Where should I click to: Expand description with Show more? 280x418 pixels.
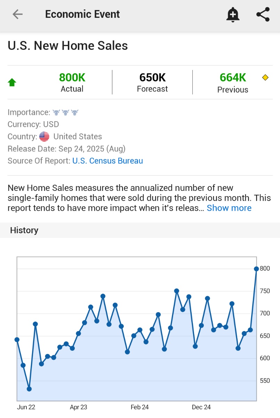[229, 208]
